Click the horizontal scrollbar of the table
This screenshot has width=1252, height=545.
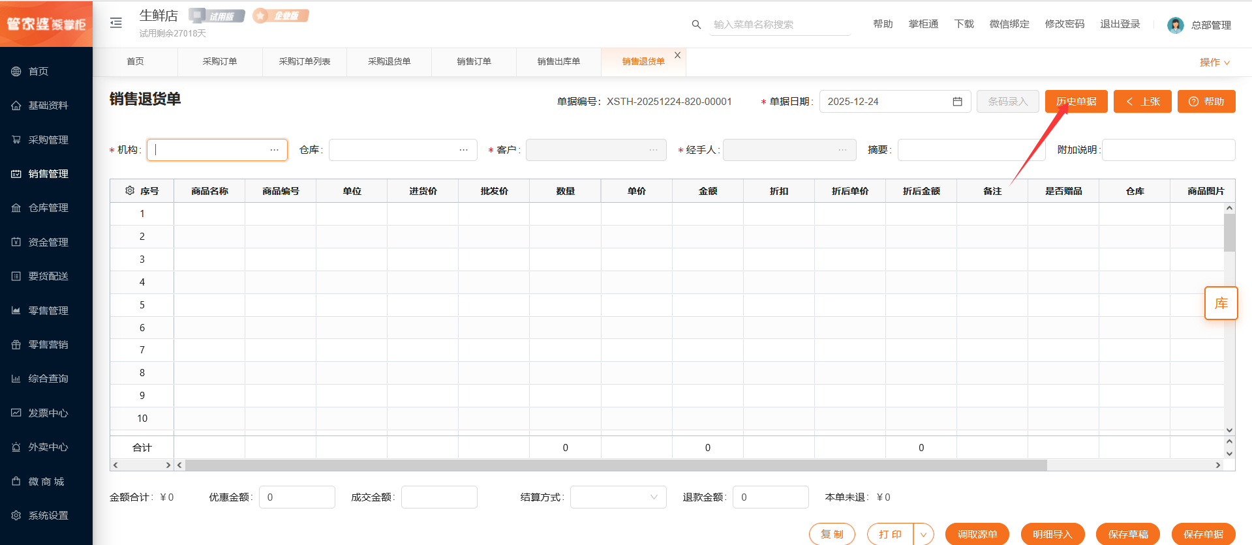pos(615,465)
